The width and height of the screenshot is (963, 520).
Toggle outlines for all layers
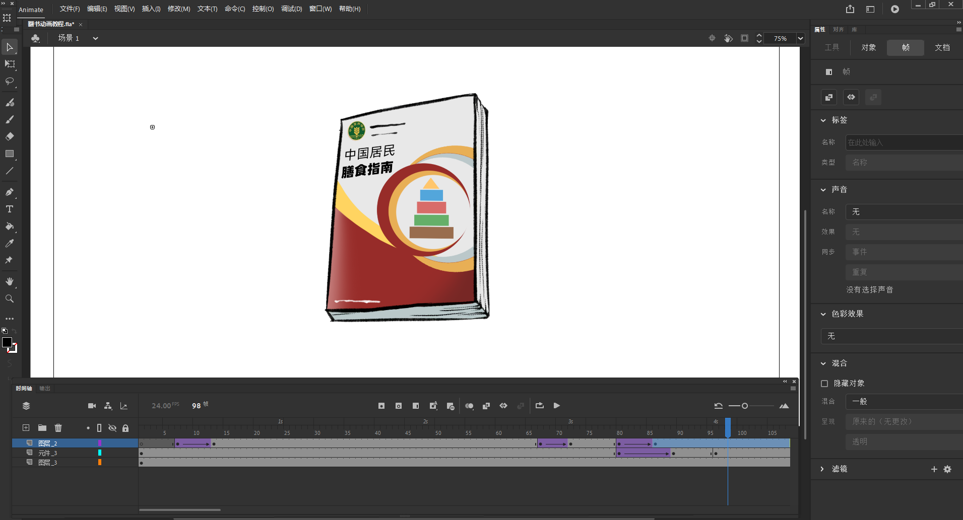pos(99,428)
